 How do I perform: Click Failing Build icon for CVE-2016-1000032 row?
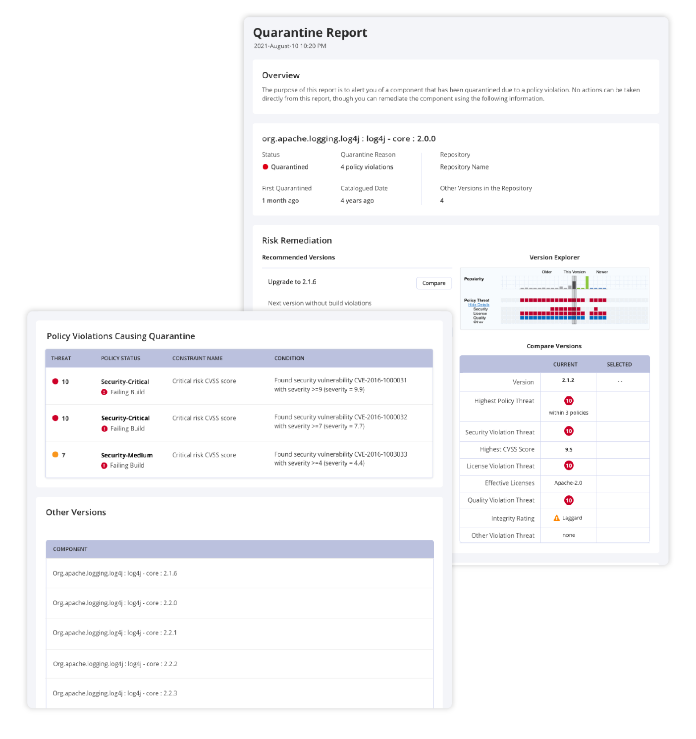[104, 429]
